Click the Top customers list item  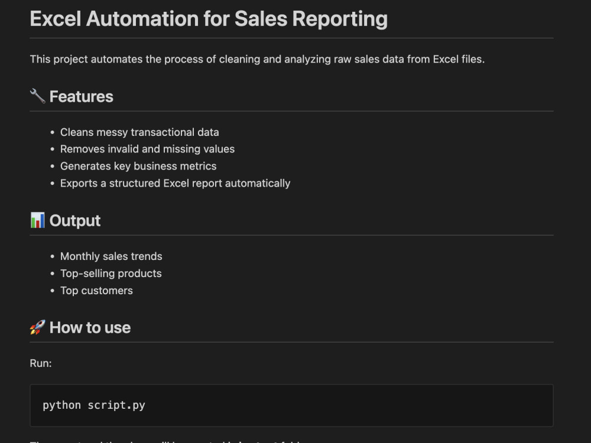pyautogui.click(x=96, y=291)
